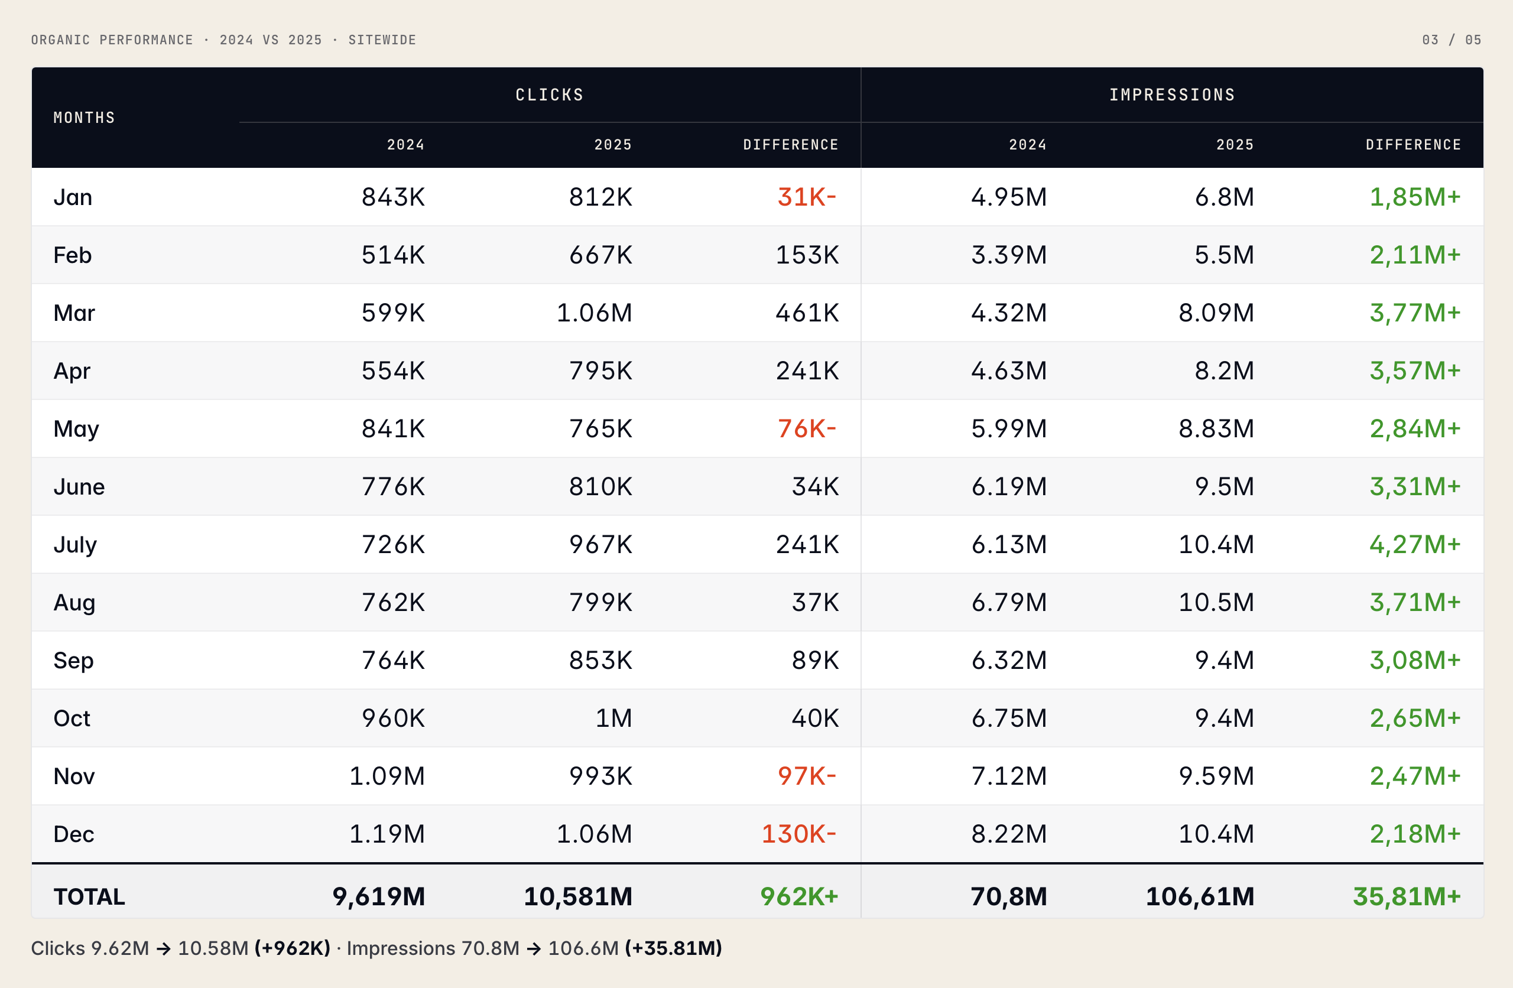Click July impressions difference 4,27M+
Screen dimensions: 1513x988
coord(1414,544)
